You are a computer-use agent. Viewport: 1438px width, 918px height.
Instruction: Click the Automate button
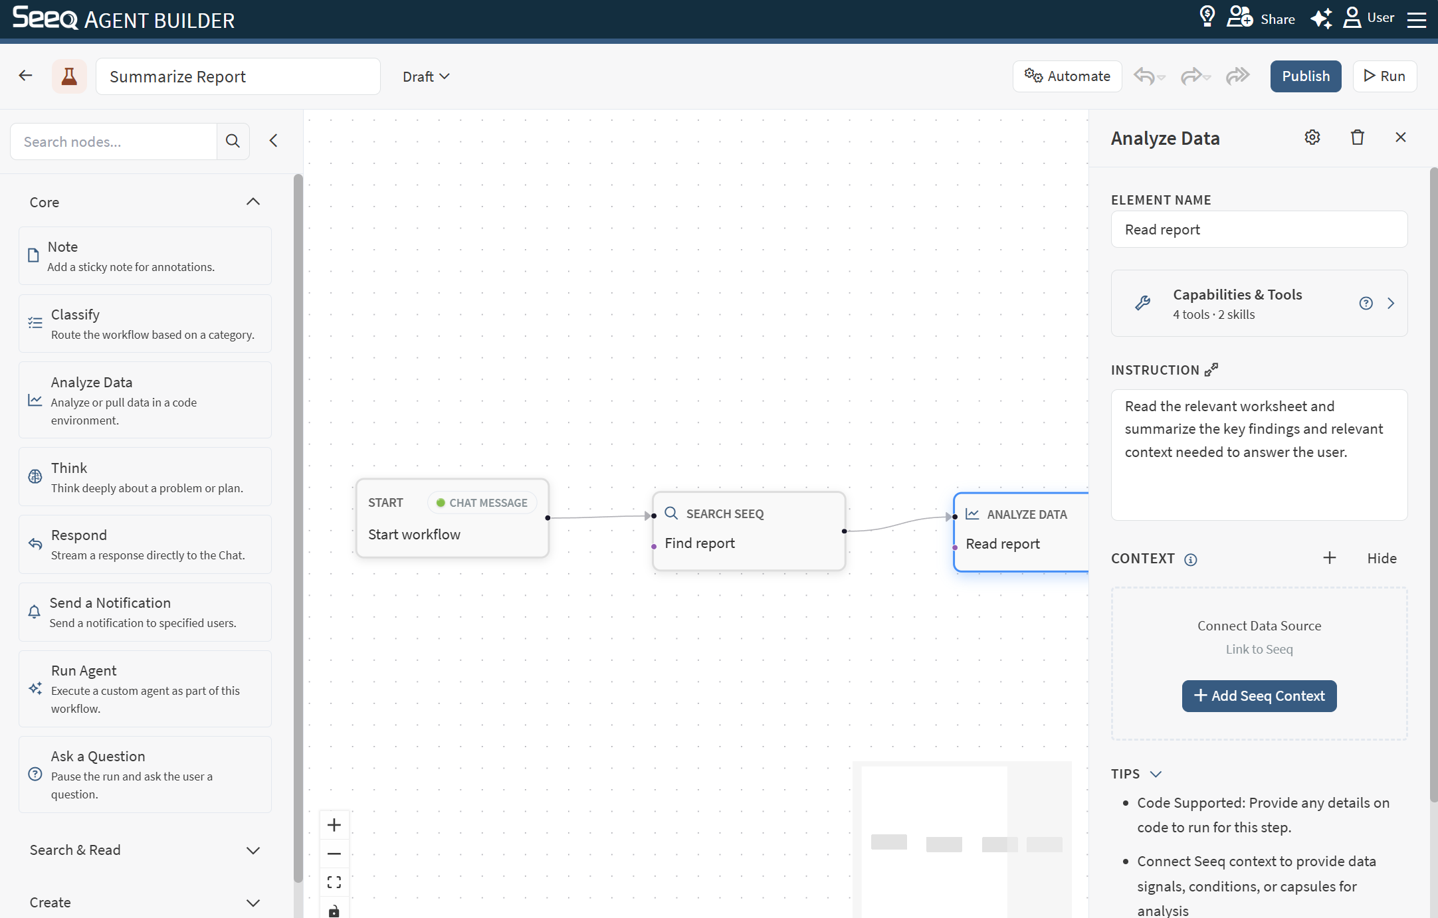coord(1067,76)
